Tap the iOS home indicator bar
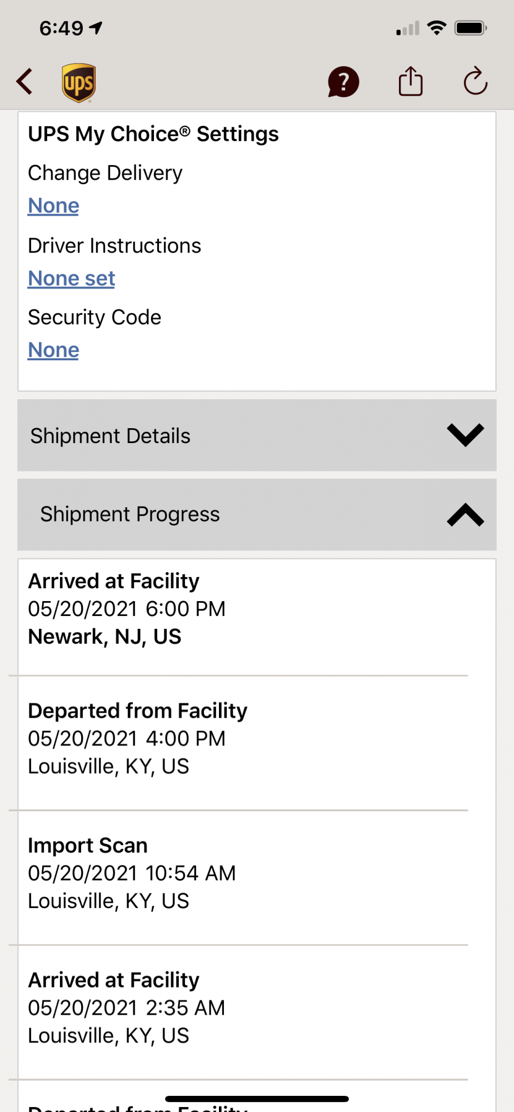 257,1099
